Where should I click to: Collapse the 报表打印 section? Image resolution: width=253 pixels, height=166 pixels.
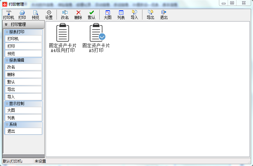(7, 32)
